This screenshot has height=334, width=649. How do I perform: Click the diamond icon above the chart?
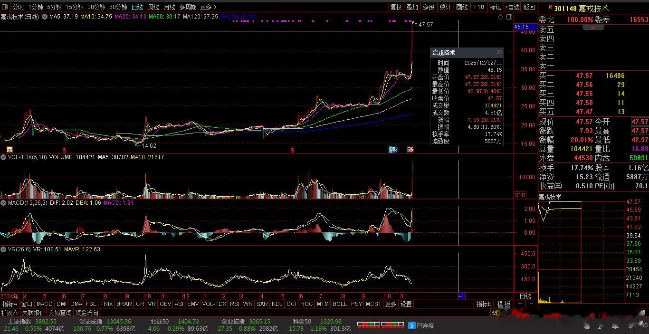pyautogui.click(x=500, y=17)
